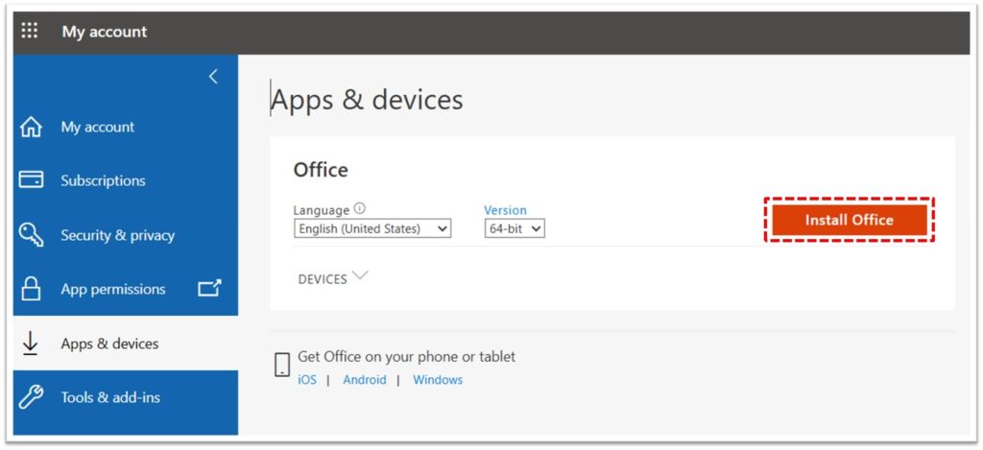983x450 pixels.
Task: Open the Language dropdown English (United States)
Action: [x=372, y=228]
